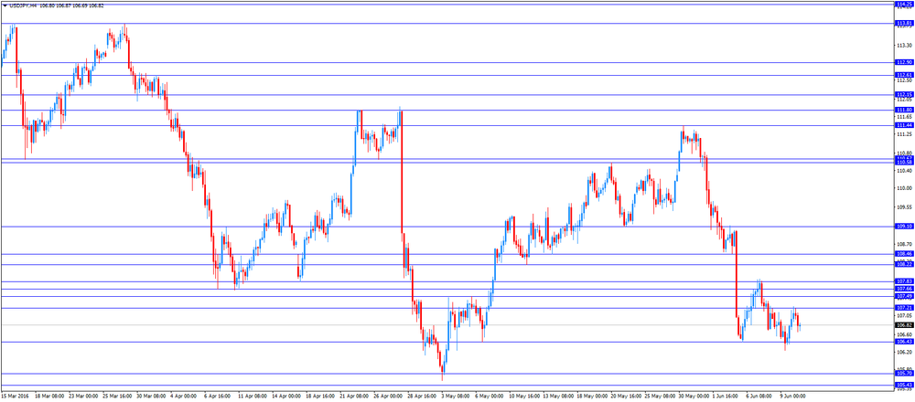Click the 6 Jun 08:00 time axis label
The image size is (915, 402).
[761, 396]
